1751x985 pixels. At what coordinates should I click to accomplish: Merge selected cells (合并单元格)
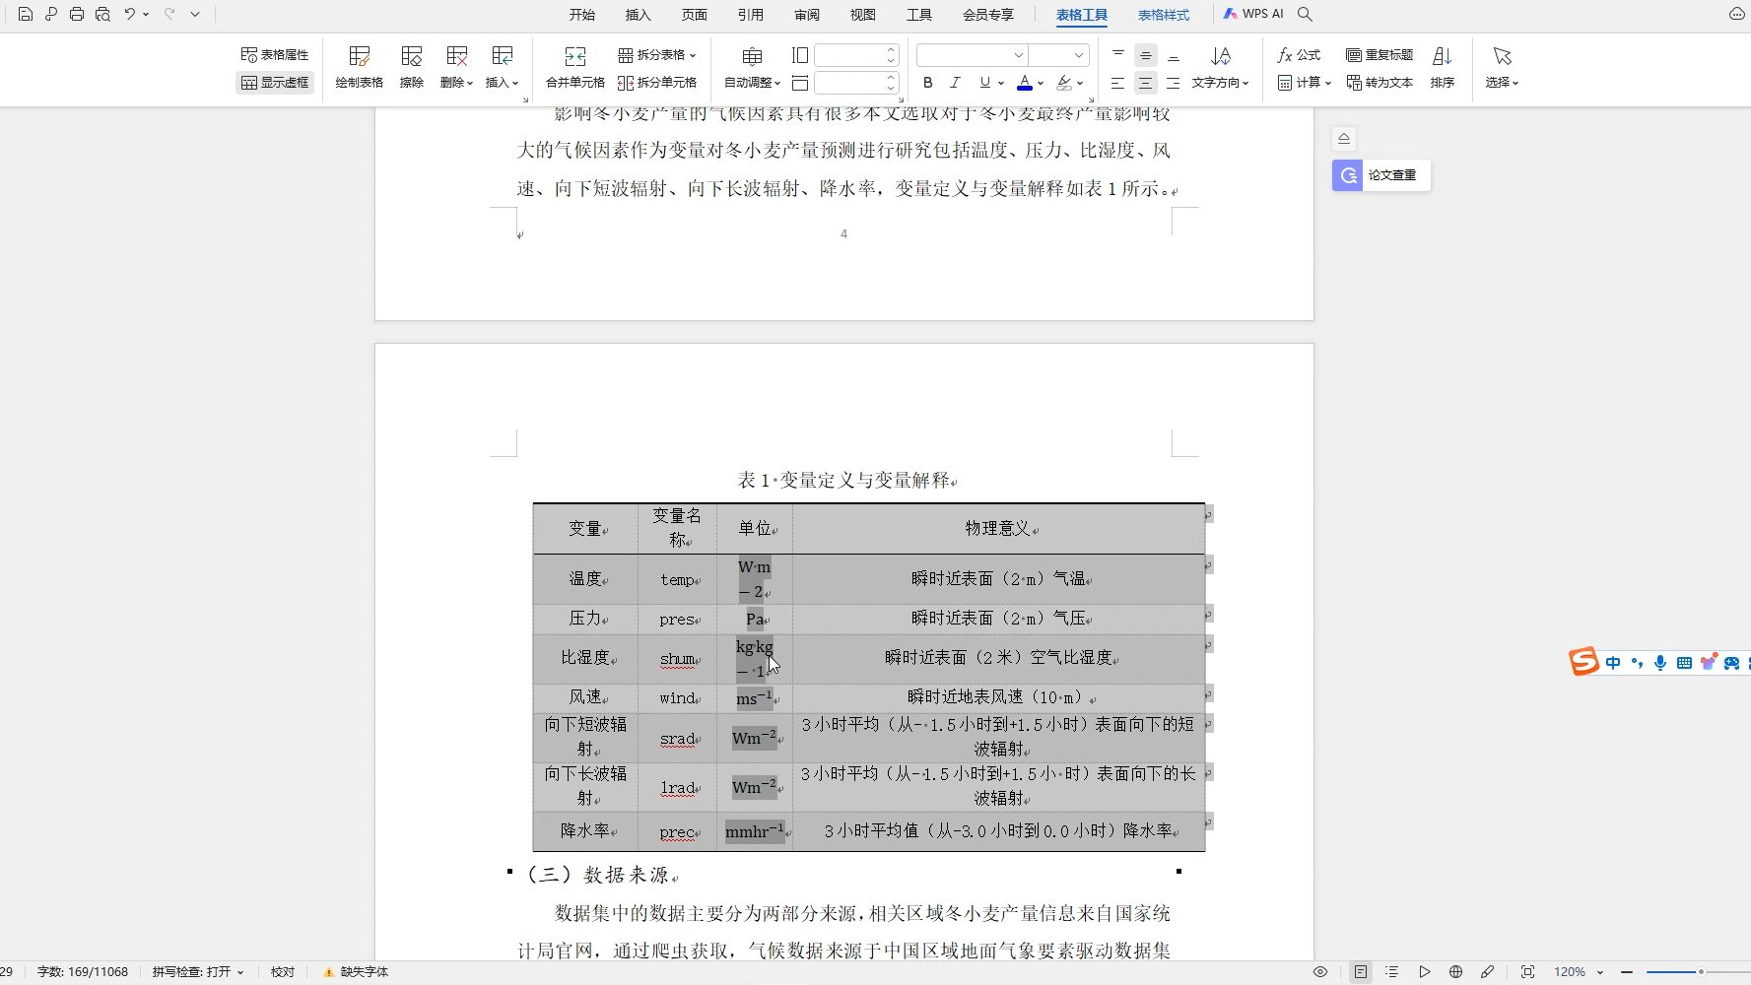click(x=575, y=68)
